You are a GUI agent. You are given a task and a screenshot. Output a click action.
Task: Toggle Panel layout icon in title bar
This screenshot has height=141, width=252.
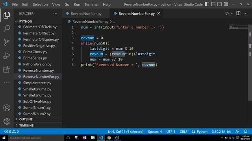pos(213,4)
